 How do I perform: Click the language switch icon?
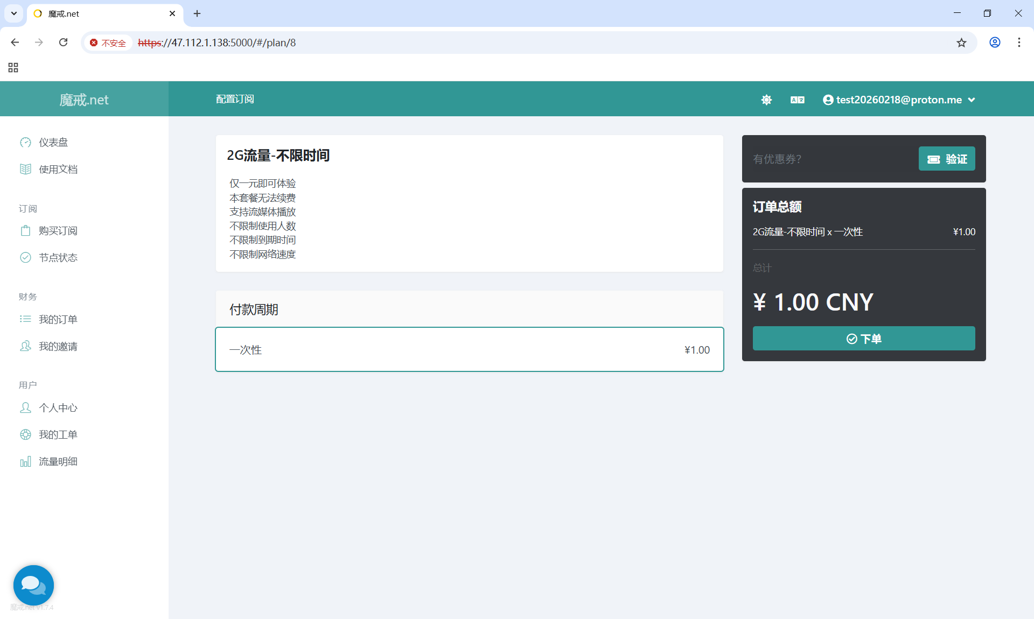[x=797, y=100]
